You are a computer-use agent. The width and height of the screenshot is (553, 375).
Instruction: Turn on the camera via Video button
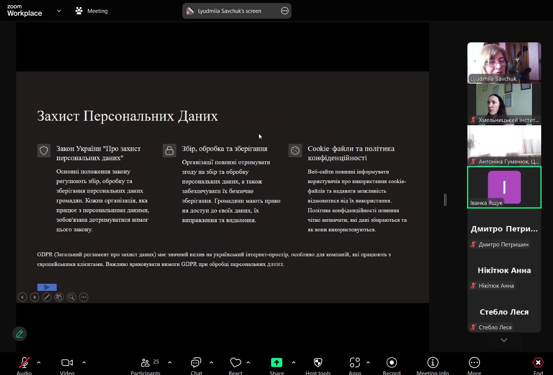[x=67, y=363]
